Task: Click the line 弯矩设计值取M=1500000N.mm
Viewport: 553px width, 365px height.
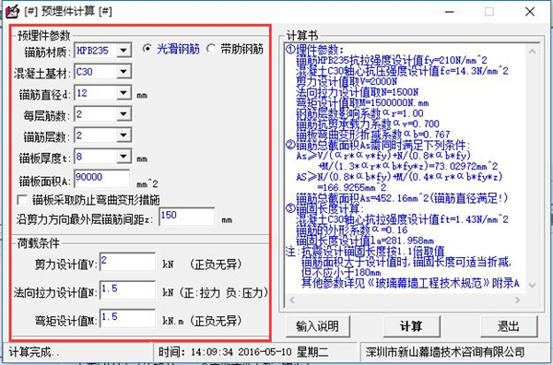Action: [x=362, y=102]
